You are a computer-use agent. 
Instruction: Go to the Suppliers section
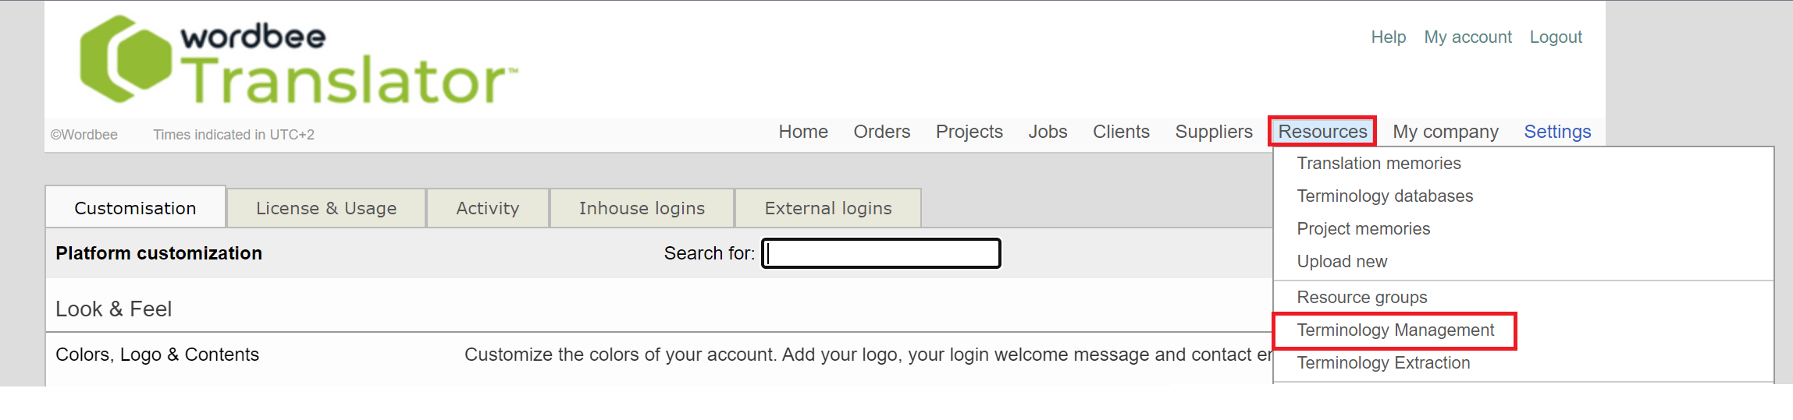pos(1213,132)
